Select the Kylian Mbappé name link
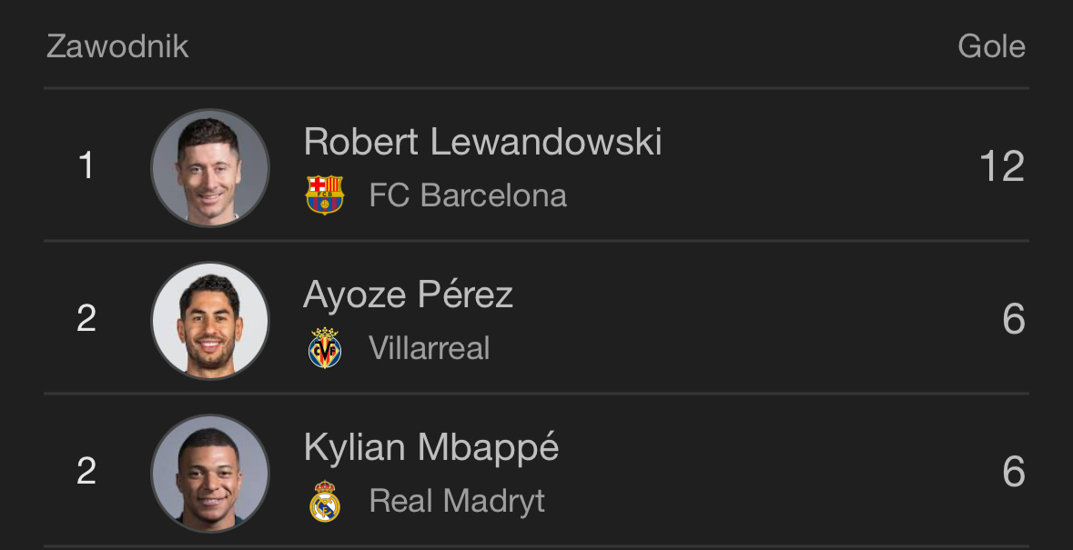The height and width of the screenshot is (550, 1073). [x=430, y=447]
